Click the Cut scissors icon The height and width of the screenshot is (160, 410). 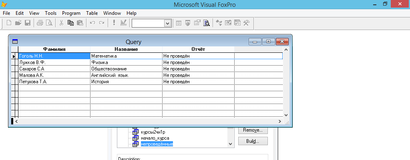pos(61,23)
